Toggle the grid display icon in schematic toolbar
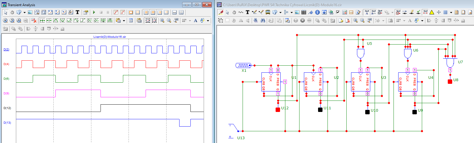The image size is (474, 143). coord(445,12)
